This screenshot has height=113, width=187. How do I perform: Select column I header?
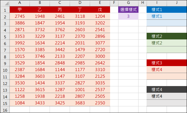(157, 3)
